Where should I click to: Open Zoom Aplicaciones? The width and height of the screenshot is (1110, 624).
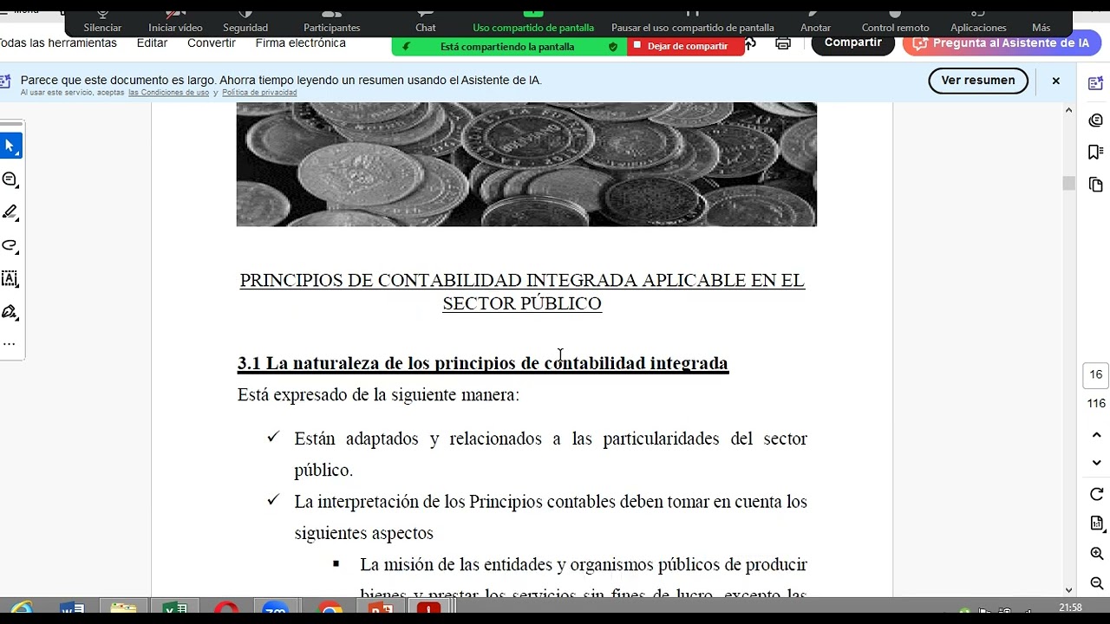(x=978, y=23)
